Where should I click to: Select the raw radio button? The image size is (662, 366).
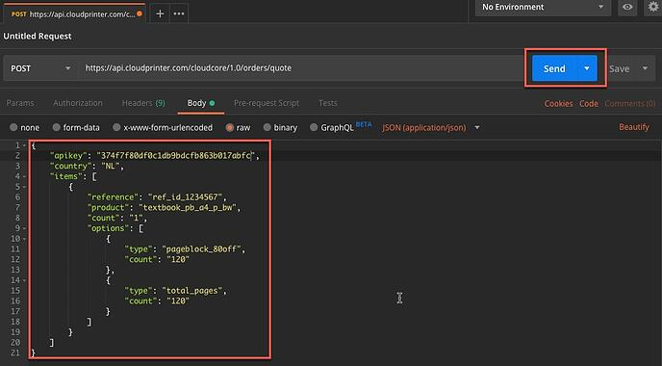pyautogui.click(x=229, y=127)
